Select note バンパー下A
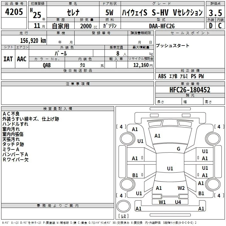 click(15, 155)
